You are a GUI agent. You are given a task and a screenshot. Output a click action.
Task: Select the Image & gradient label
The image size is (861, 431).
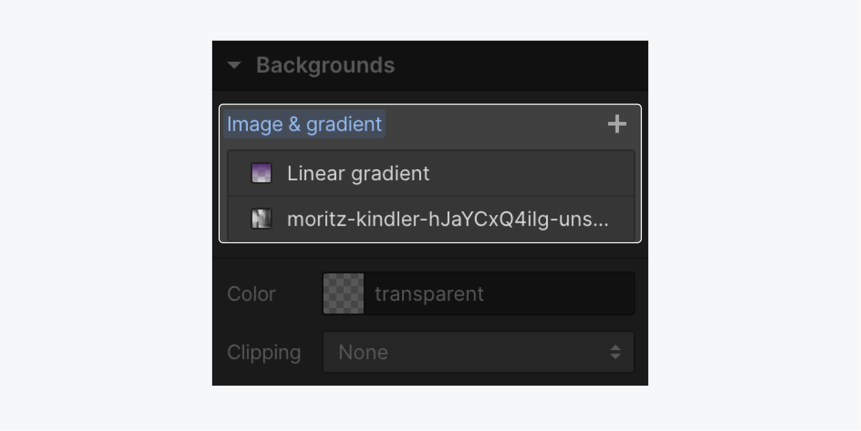pos(303,123)
